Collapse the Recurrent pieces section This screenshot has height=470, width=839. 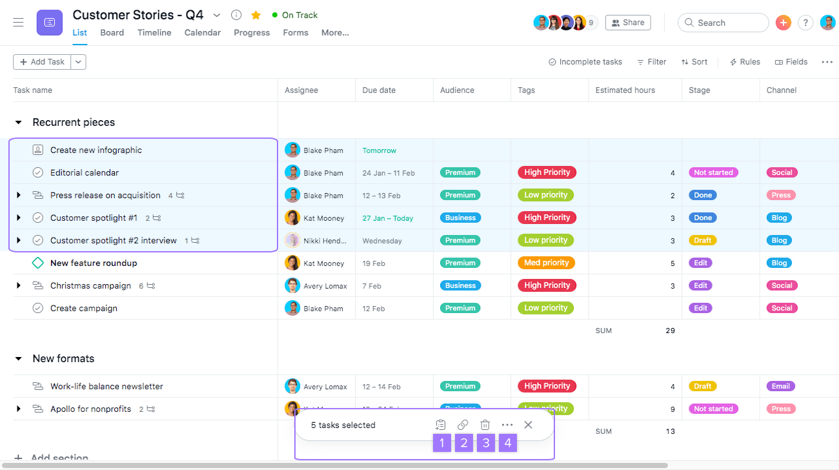pyautogui.click(x=18, y=122)
